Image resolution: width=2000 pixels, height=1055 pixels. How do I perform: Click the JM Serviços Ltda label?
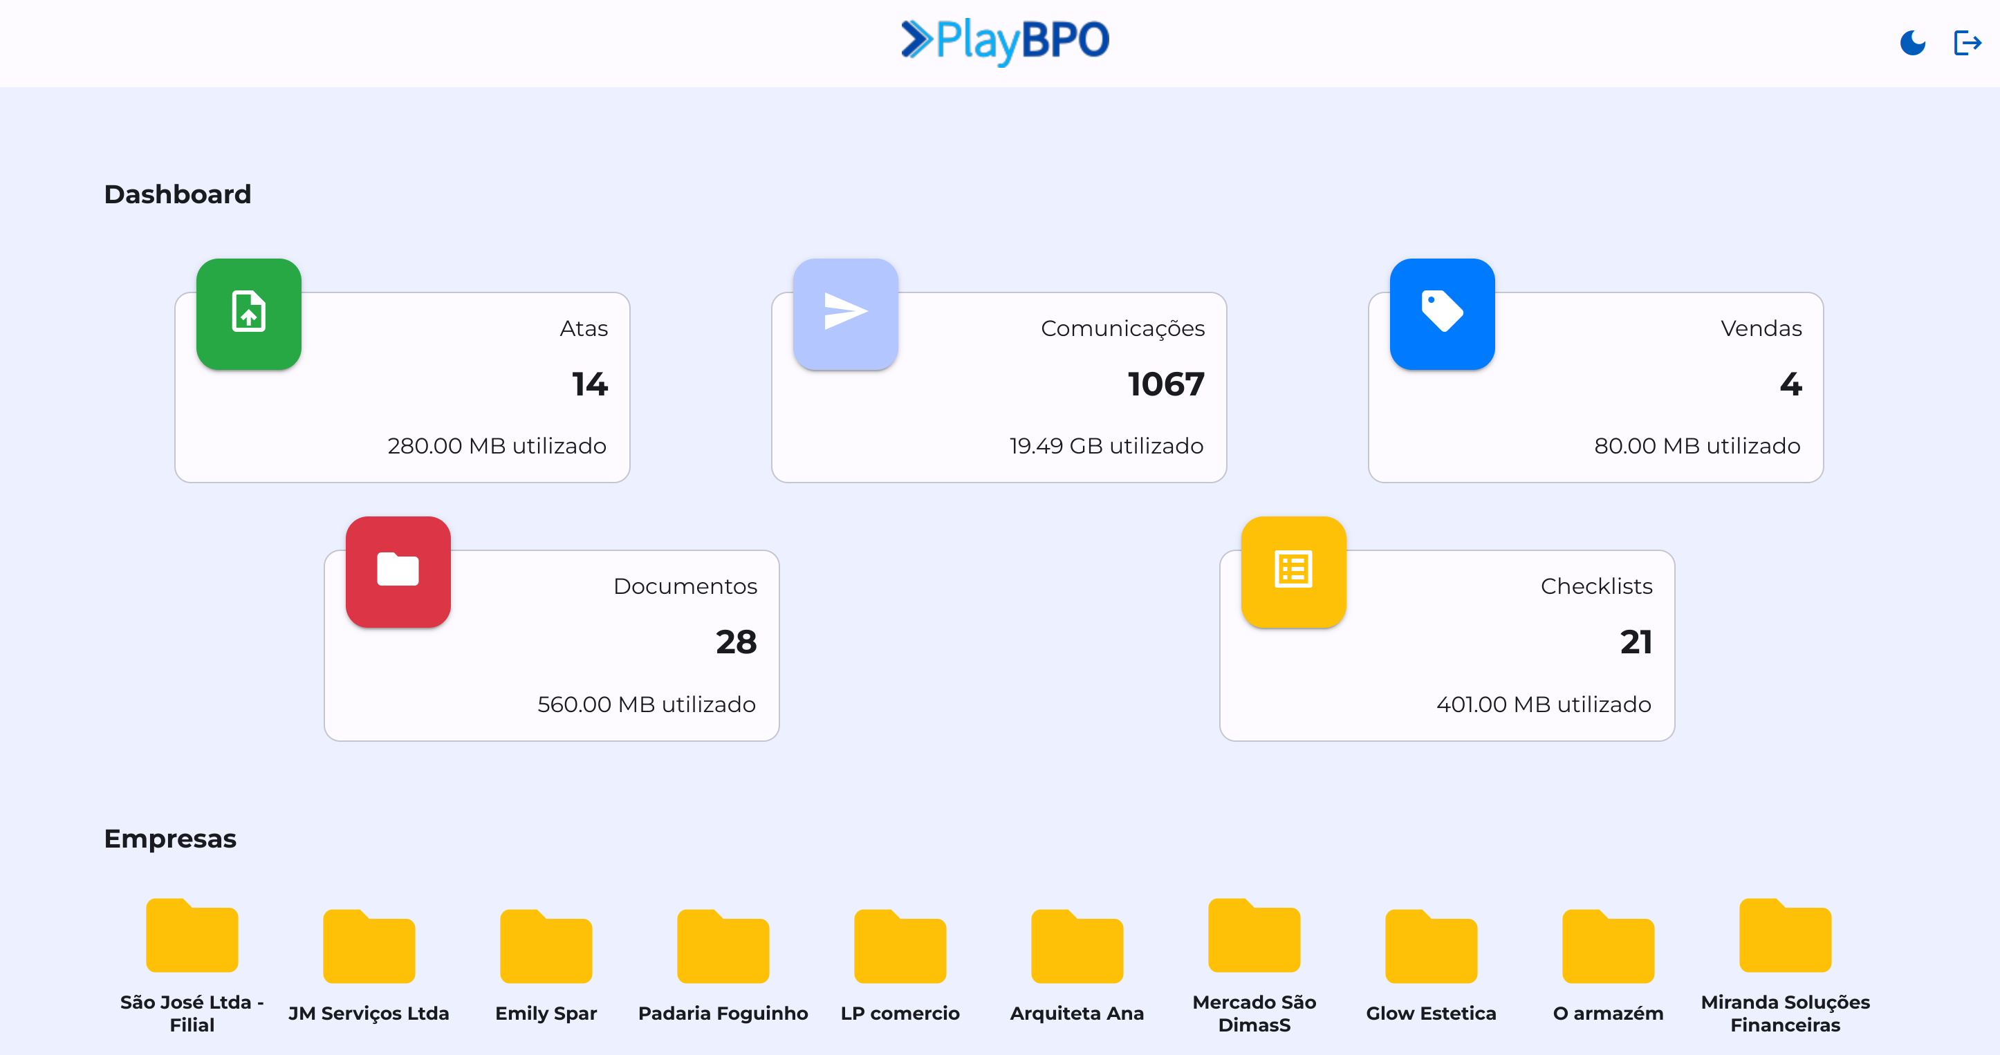369,1013
